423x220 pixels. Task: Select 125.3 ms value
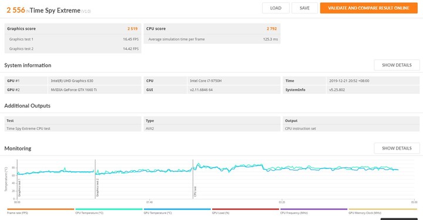coord(270,39)
